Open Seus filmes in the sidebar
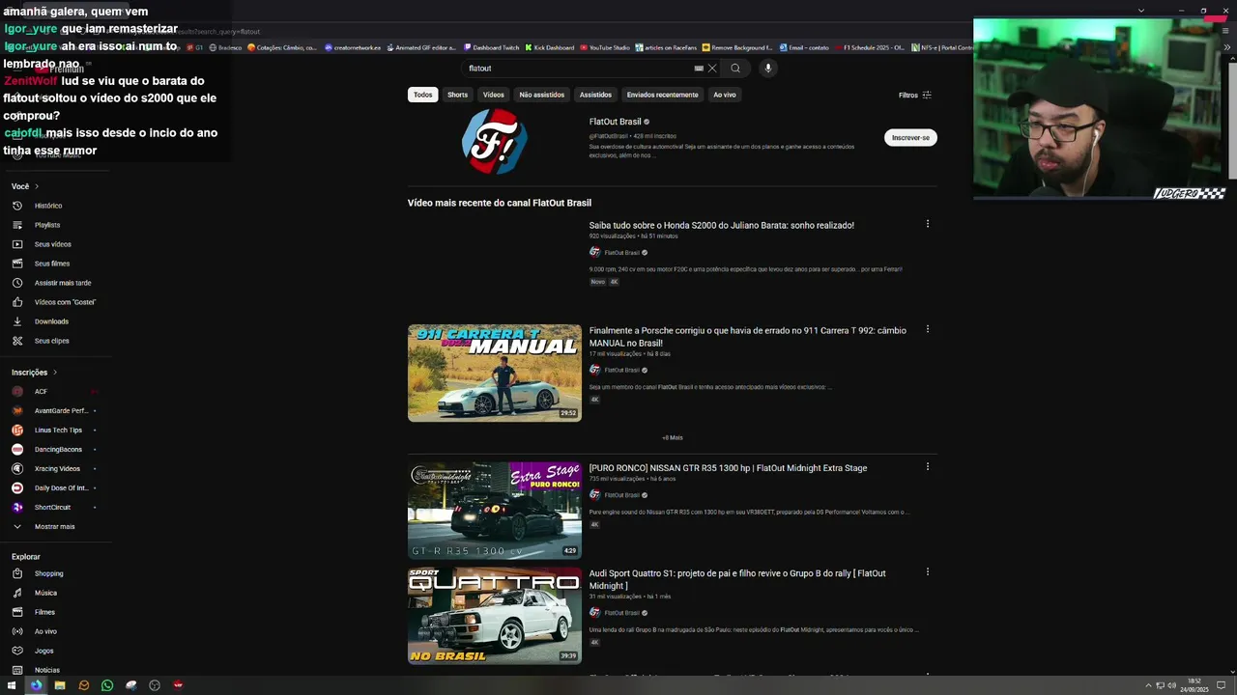Image resolution: width=1237 pixels, height=695 pixels. (x=52, y=264)
